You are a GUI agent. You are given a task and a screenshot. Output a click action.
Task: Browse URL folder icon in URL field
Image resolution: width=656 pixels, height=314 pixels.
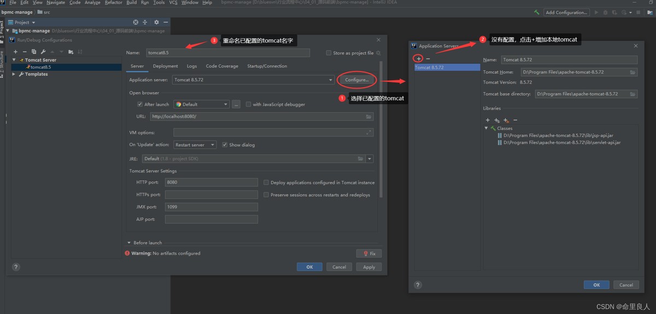pyautogui.click(x=369, y=117)
